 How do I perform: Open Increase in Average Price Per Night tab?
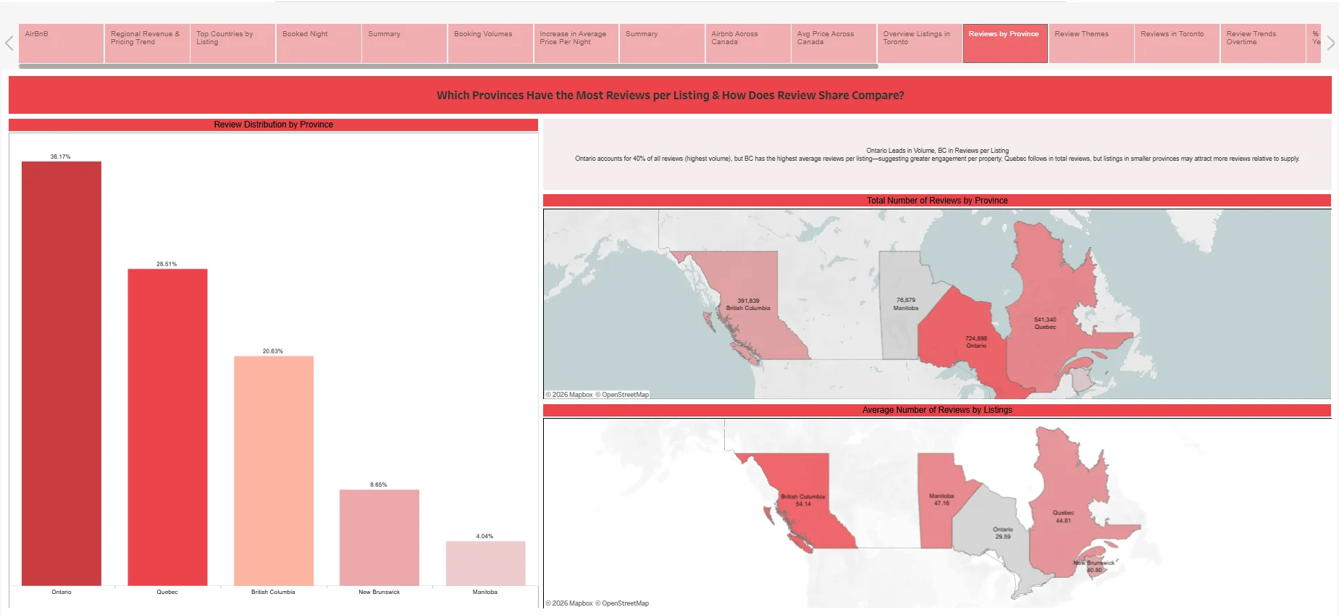coord(576,43)
